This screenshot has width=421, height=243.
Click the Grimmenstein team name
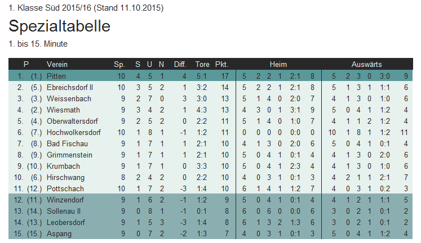[x=69, y=155]
